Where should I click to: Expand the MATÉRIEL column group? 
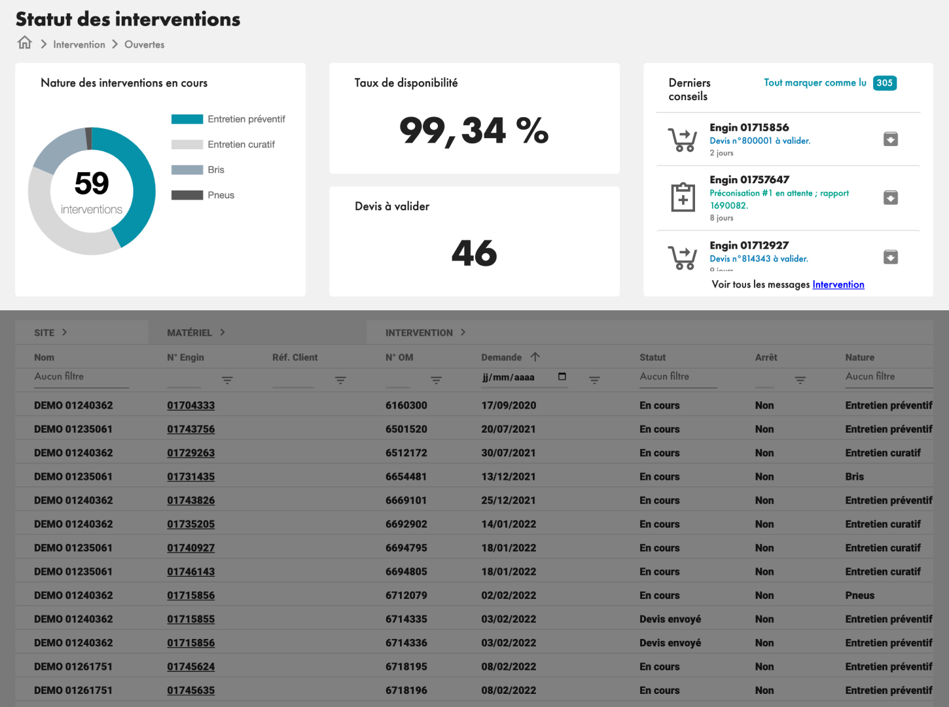coord(223,333)
